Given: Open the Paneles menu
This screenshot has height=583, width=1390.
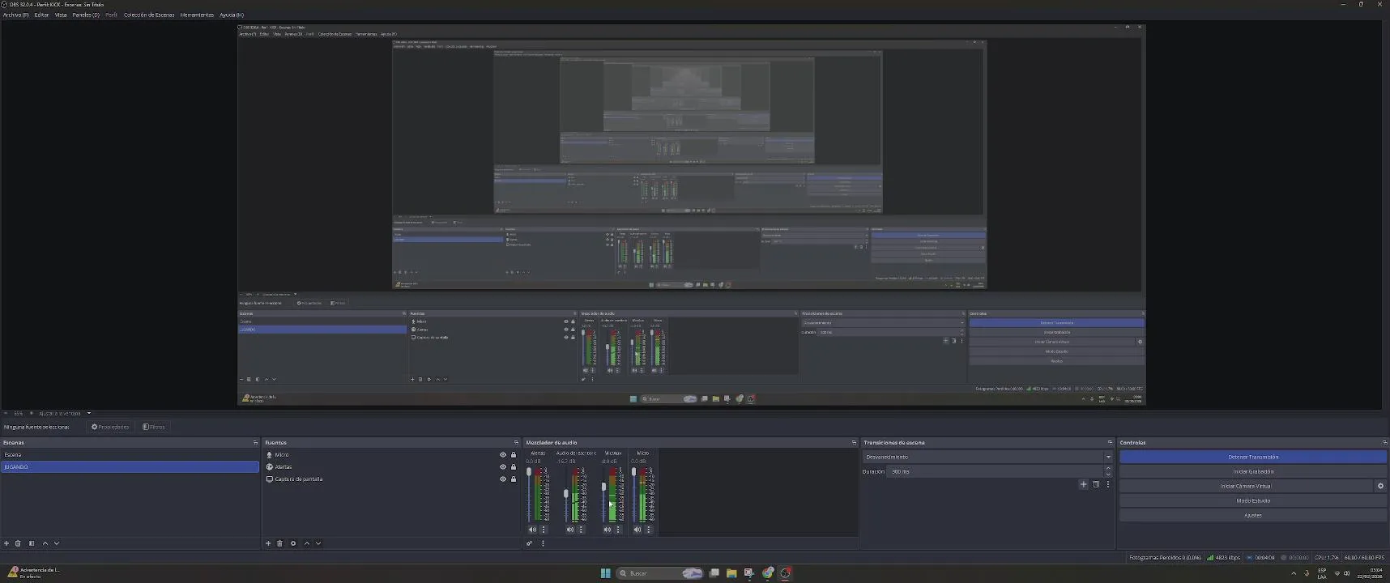Looking at the screenshot, I should [x=86, y=15].
